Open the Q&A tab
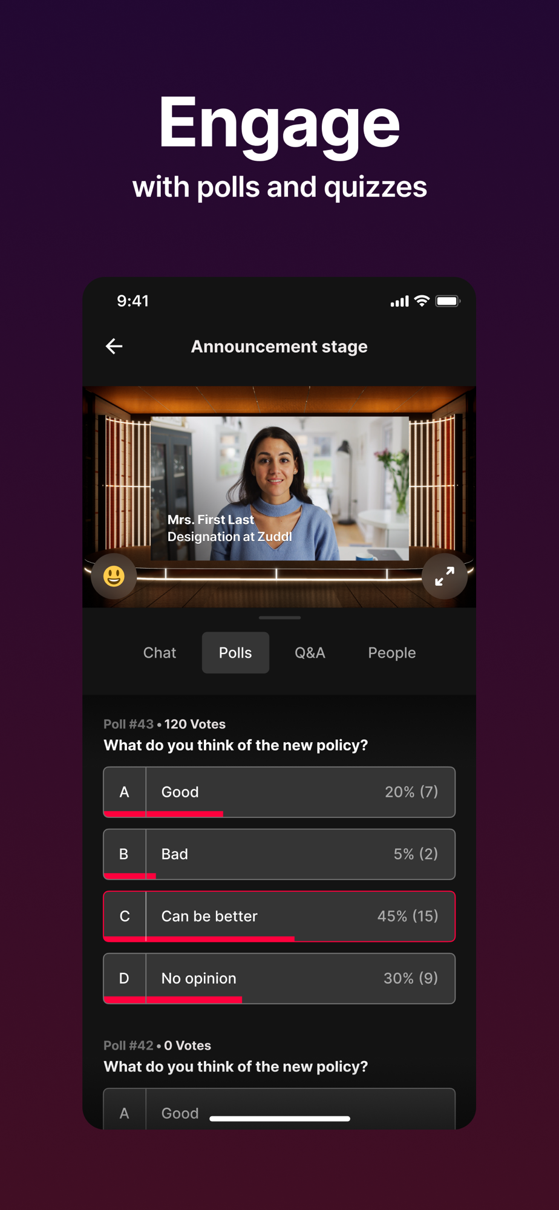The image size is (559, 1210). pyautogui.click(x=310, y=653)
